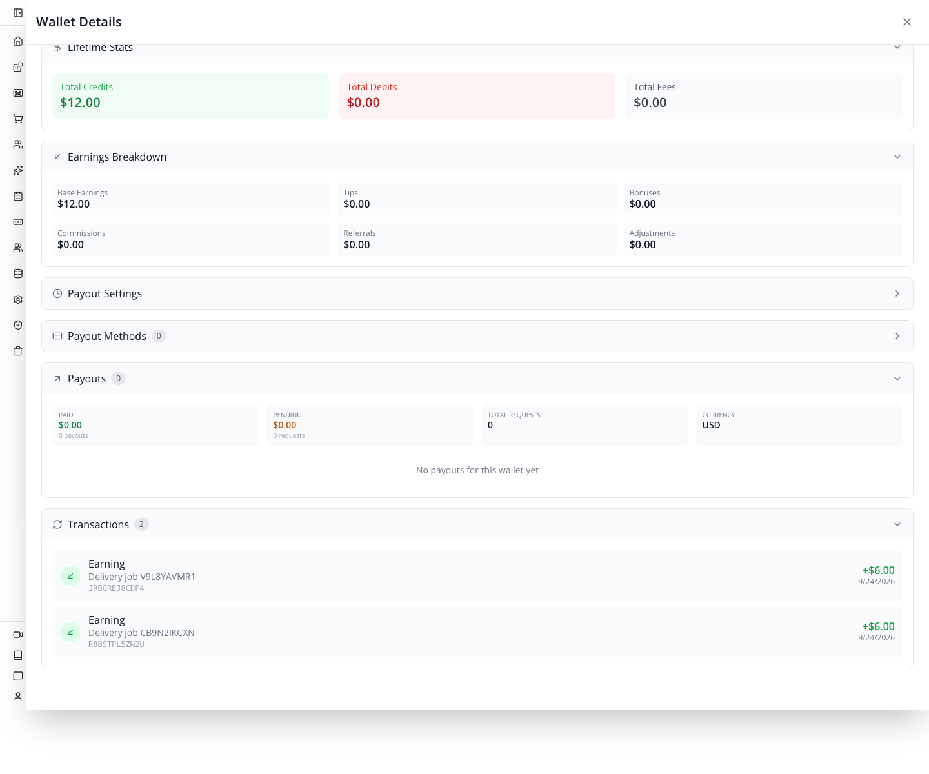
Task: Click the clock icon beside Payout Settings
Action: [57, 293]
